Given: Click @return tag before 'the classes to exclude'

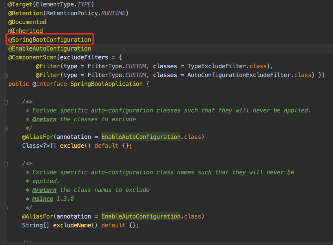Looking at the screenshot, I should [x=44, y=119].
